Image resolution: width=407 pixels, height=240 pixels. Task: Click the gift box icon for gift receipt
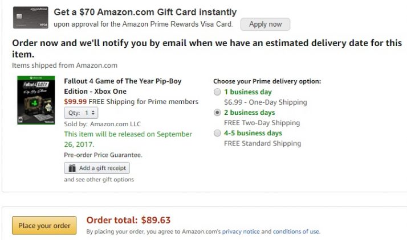pyautogui.click(x=72, y=168)
